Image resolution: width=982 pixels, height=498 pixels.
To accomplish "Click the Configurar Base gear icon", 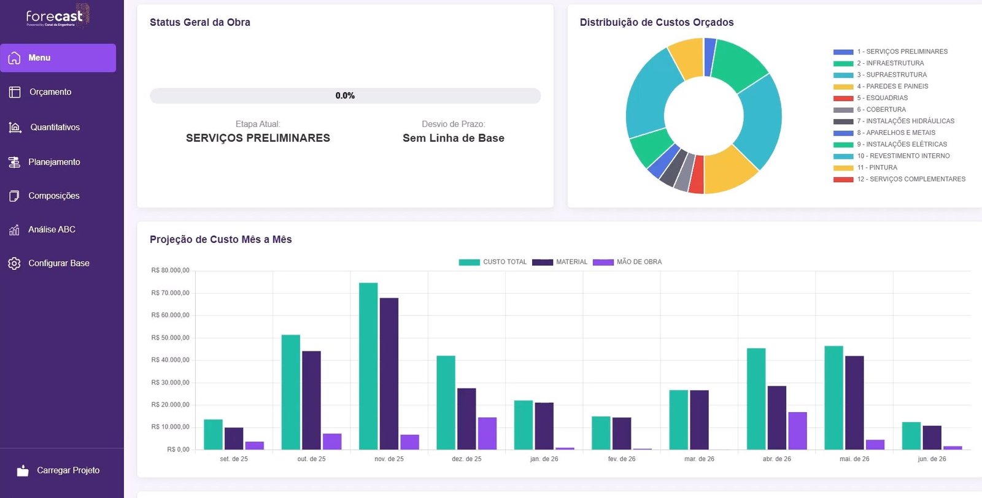I will coord(14,263).
